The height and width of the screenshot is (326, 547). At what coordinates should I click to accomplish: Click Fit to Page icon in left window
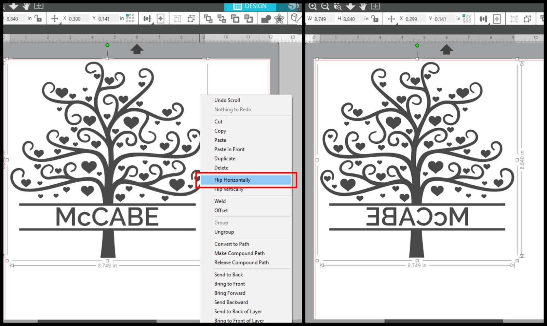39,6
